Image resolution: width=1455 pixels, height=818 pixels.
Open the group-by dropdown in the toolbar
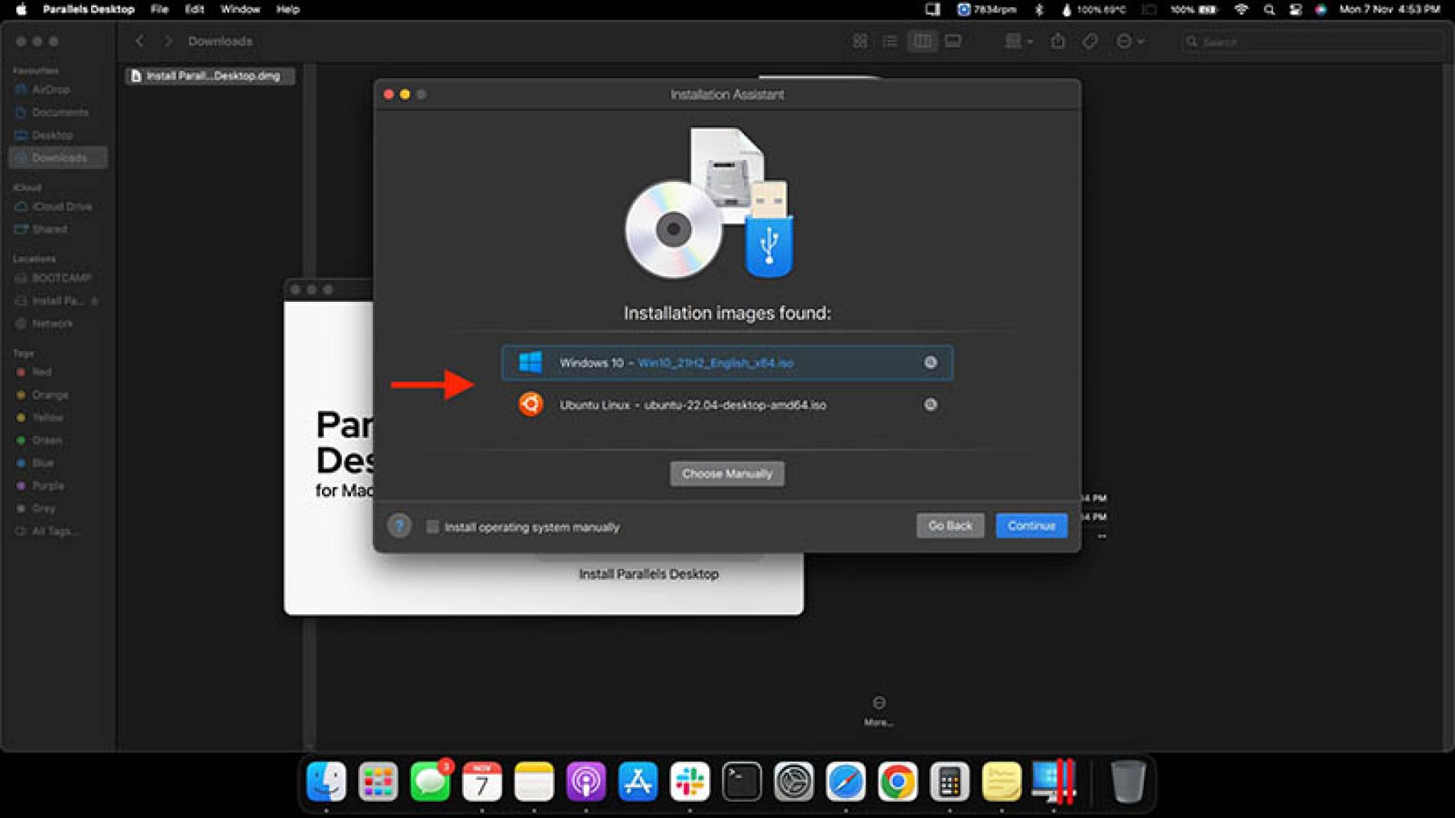[x=1017, y=42]
